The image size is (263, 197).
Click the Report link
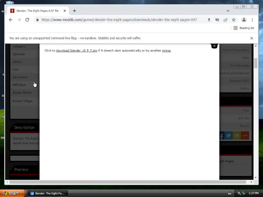click(x=245, y=126)
